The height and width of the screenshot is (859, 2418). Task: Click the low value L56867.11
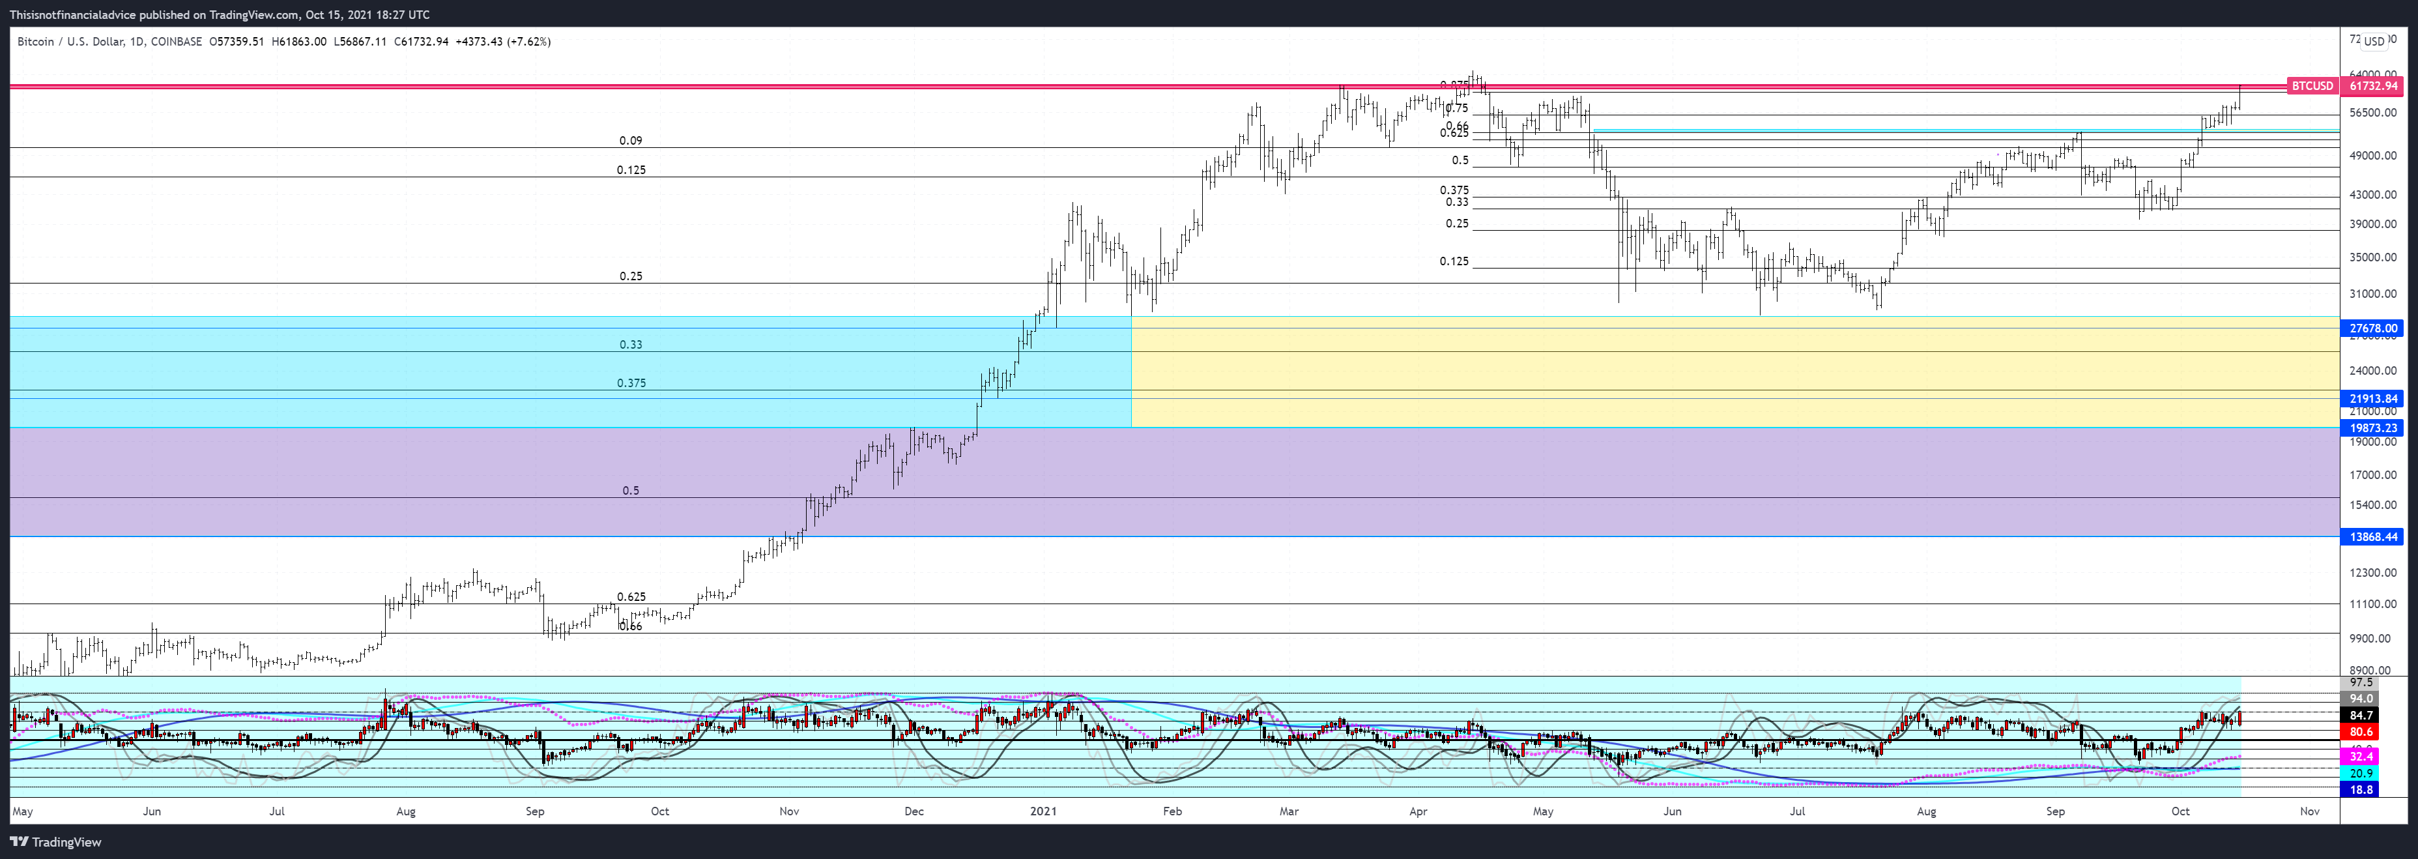point(360,41)
